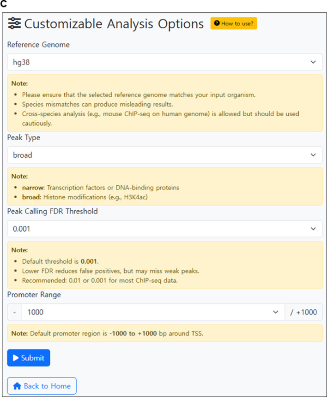The height and width of the screenshot is (397, 327).
Task: Click the "/ +1000" suffix box
Action: (x=303, y=312)
